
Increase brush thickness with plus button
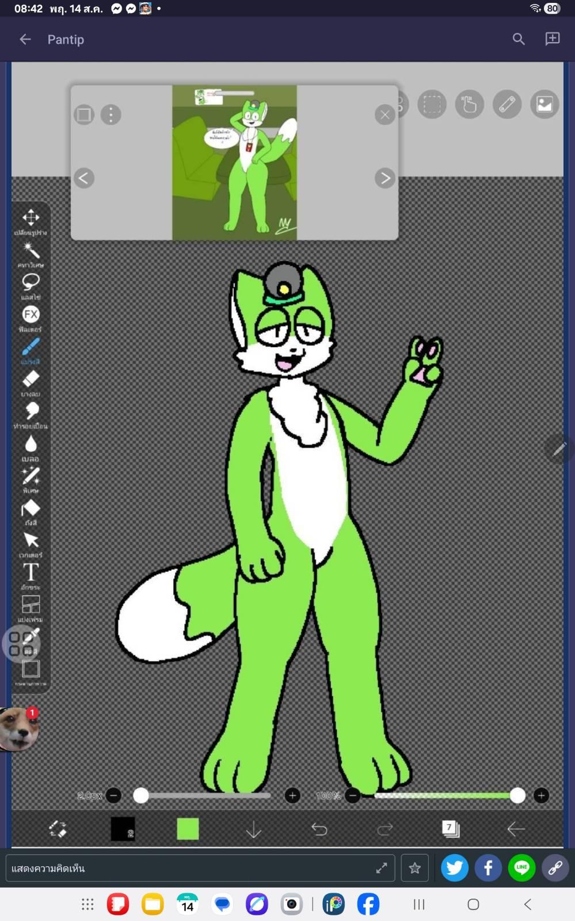[292, 795]
